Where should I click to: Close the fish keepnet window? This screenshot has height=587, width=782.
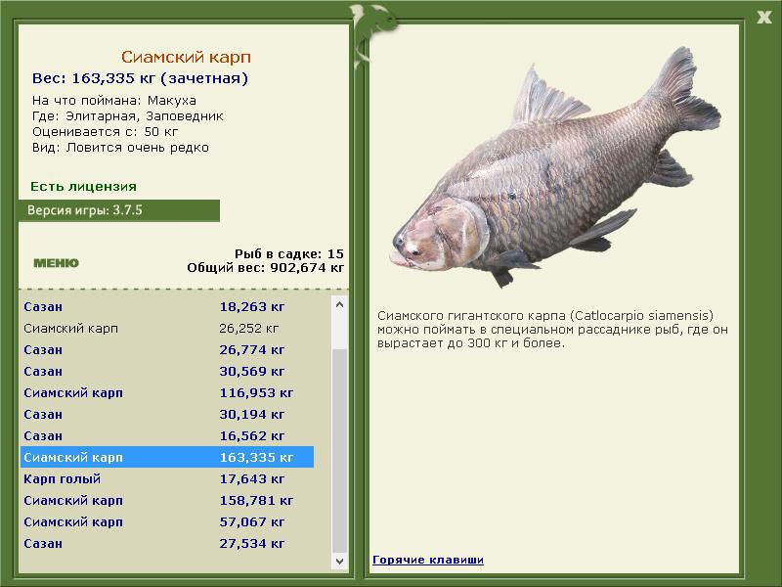tap(763, 18)
